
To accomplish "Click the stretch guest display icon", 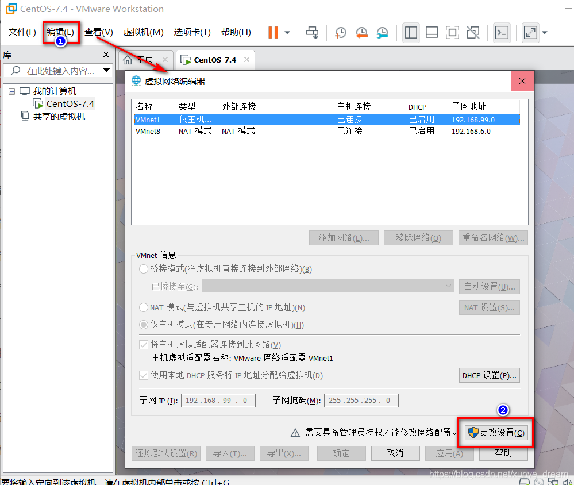I will [x=530, y=33].
